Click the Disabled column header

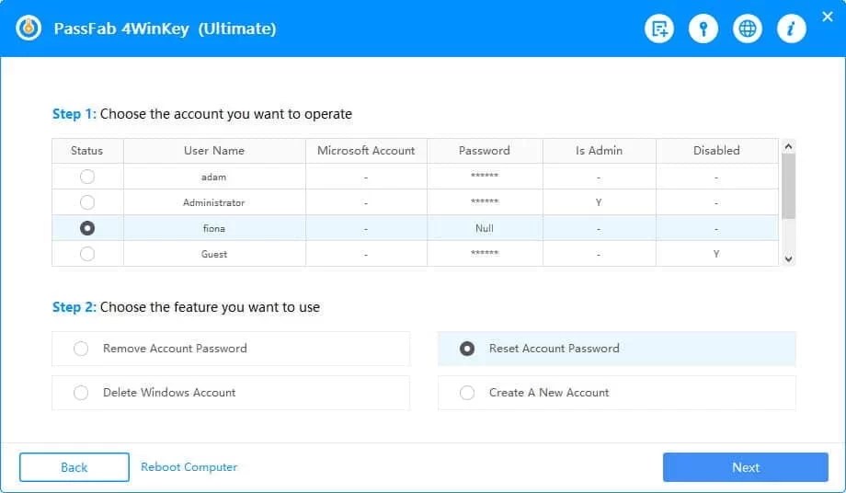click(x=716, y=151)
